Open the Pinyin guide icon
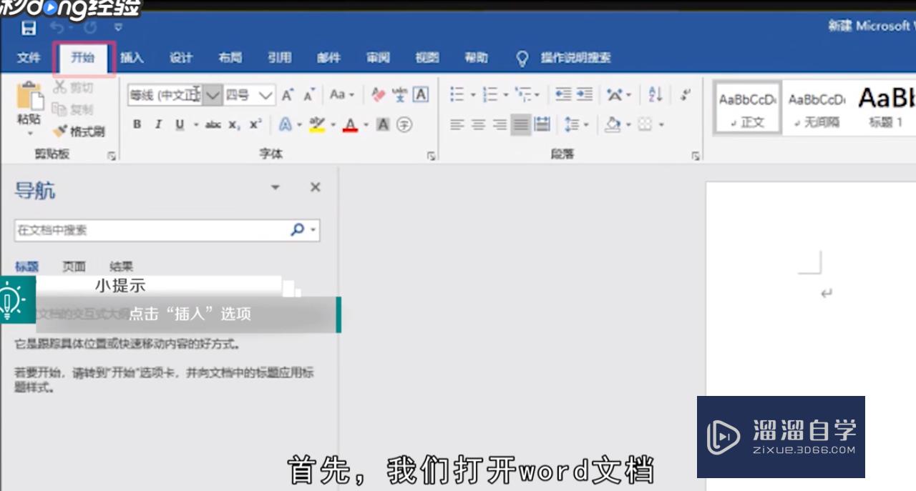This screenshot has width=916, height=491. click(x=401, y=94)
